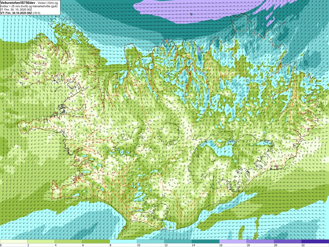Click the pale yellow 0–2 m/s legend swatch
This screenshot has height=247, width=329.
click(14, 242)
